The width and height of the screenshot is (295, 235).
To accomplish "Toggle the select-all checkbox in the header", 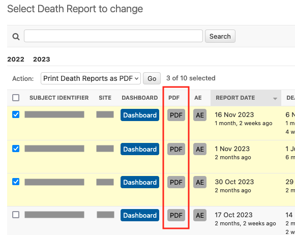I will pyautogui.click(x=16, y=98).
